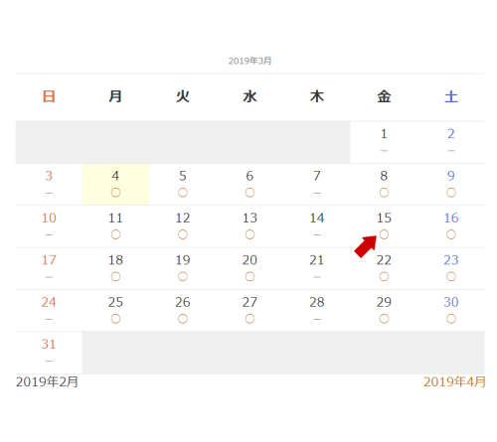The height and width of the screenshot is (442, 497).
Task: Choose the circle under March 12
Action: tap(183, 234)
